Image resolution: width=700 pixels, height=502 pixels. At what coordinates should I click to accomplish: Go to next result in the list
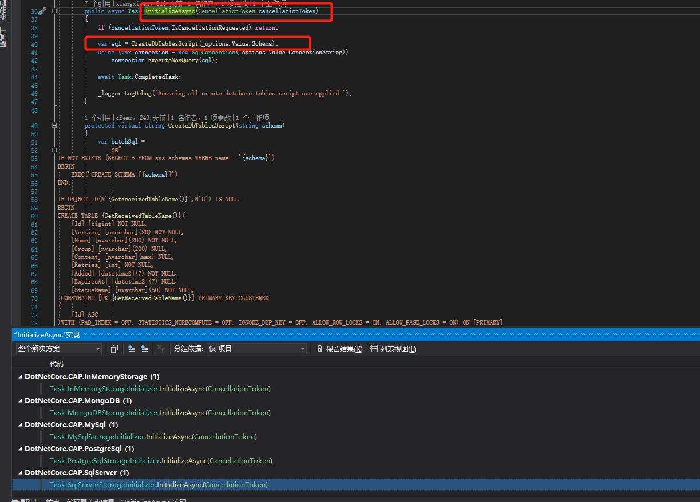coord(144,349)
